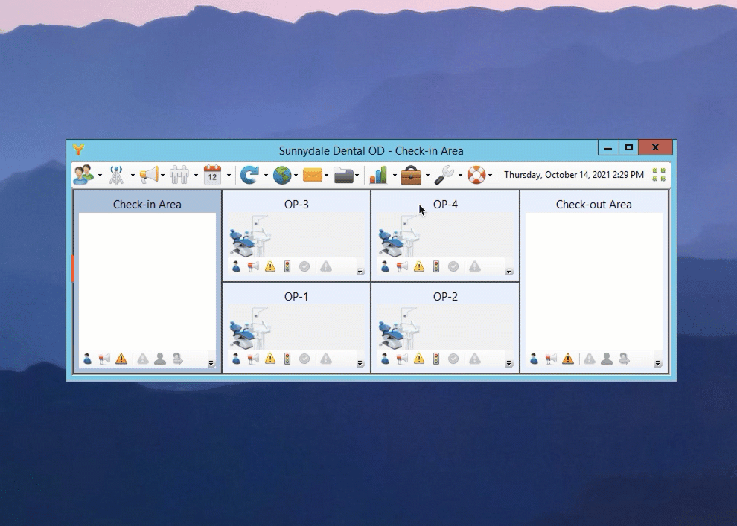
Task: Click the orange warning icon in Check-in Area
Action: [121, 359]
